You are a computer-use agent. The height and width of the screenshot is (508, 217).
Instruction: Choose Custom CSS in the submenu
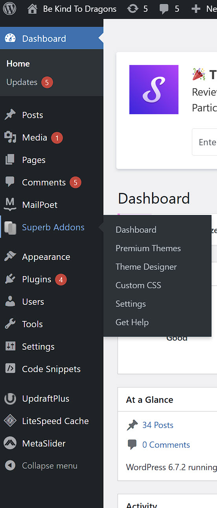point(138,286)
